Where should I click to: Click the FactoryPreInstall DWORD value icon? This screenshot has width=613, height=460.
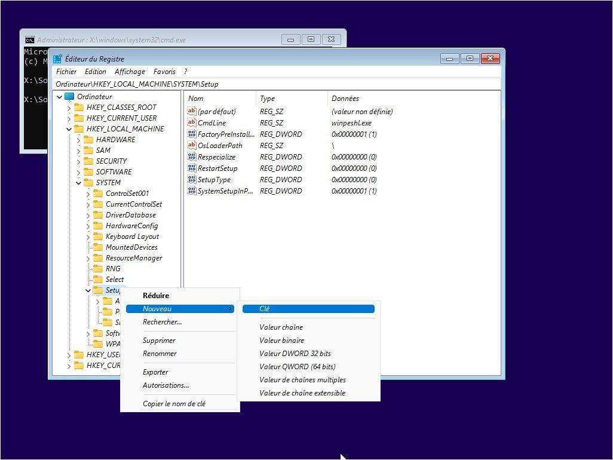coord(192,134)
